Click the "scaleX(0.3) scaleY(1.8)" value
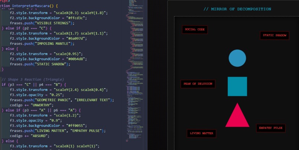Image resolution: width=299 pixels, height=150 pixels. pyautogui.click(x=80, y=13)
